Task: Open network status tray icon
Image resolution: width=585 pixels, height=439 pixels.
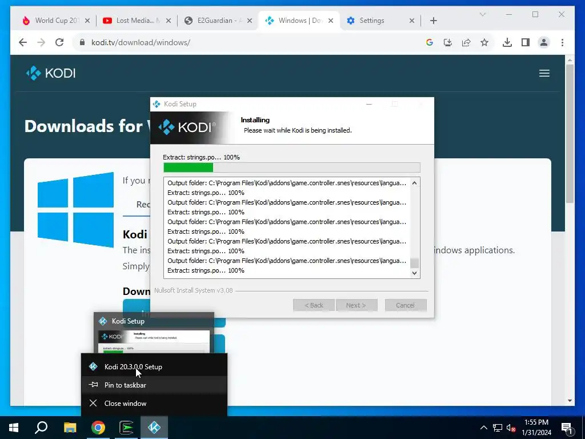Action: tap(498, 428)
